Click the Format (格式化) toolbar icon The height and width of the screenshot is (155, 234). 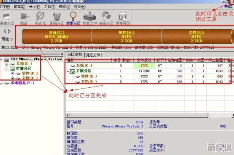click(x=40, y=18)
